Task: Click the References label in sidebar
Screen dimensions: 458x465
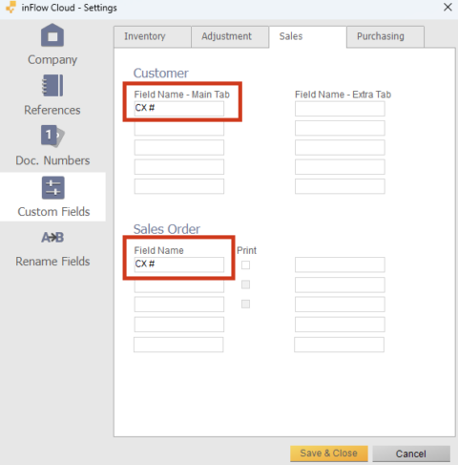Action: tap(52, 110)
